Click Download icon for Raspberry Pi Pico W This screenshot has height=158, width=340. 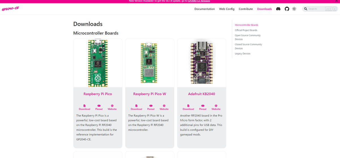136,106
